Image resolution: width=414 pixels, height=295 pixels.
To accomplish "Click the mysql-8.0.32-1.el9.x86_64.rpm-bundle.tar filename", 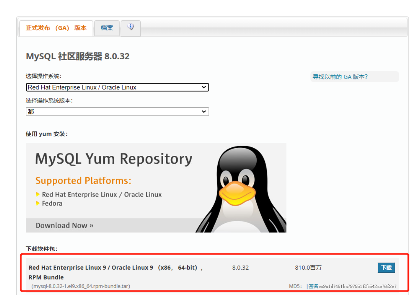I will tap(81, 286).
